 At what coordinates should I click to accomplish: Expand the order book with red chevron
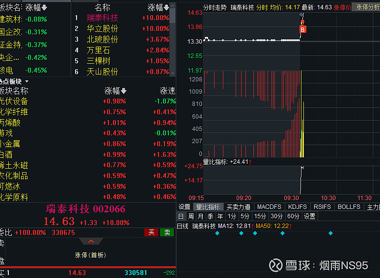[91, 241]
